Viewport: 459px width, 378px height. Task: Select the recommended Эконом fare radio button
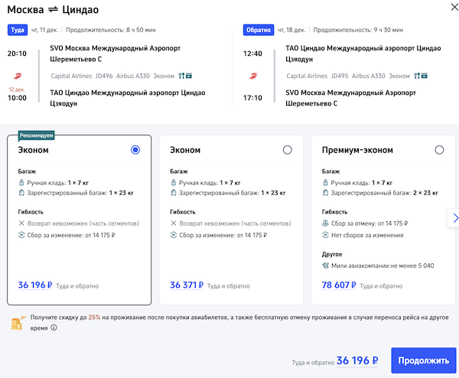[x=135, y=150]
